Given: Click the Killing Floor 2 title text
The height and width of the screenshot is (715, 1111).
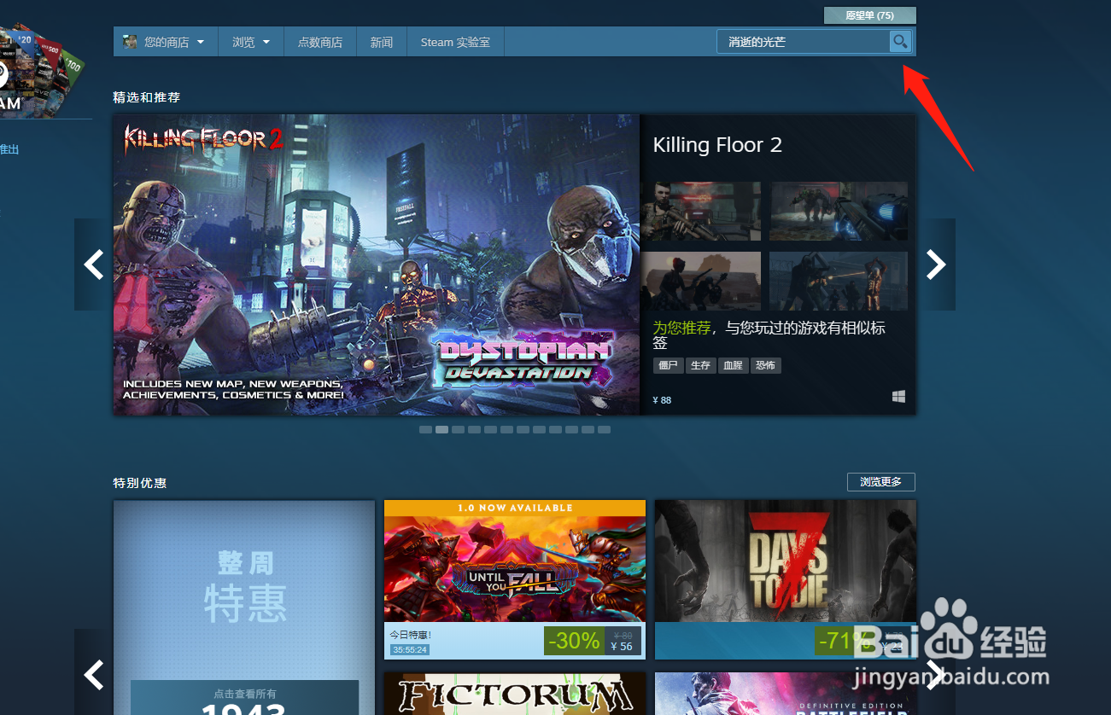Looking at the screenshot, I should click(x=717, y=145).
